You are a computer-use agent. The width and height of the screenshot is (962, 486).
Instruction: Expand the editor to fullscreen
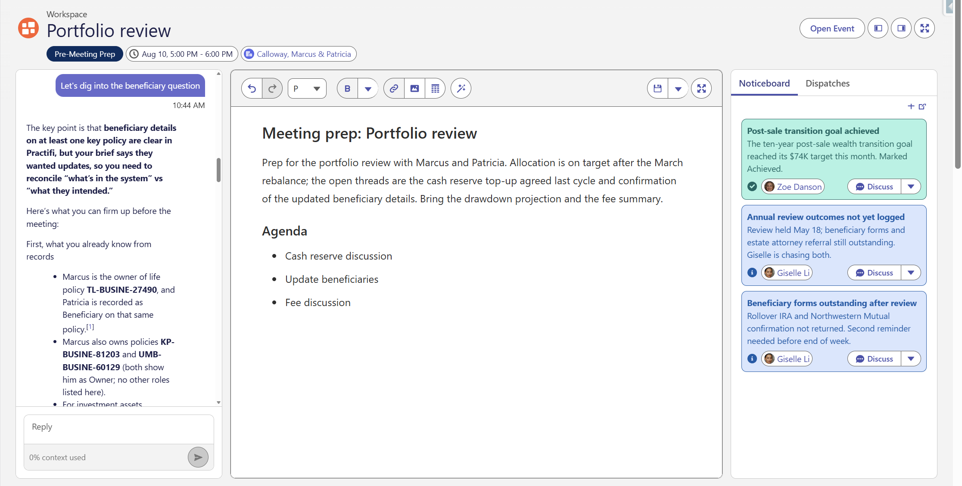[701, 89]
